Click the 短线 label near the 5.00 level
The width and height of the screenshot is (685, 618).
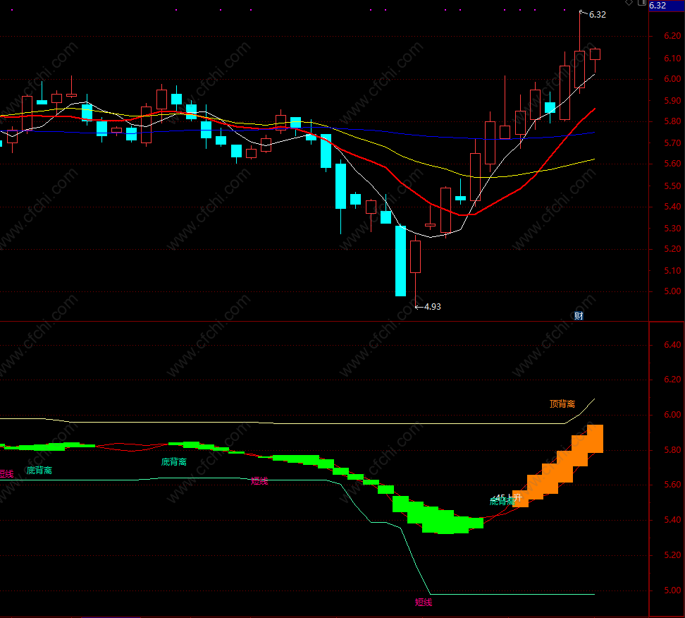point(424,602)
